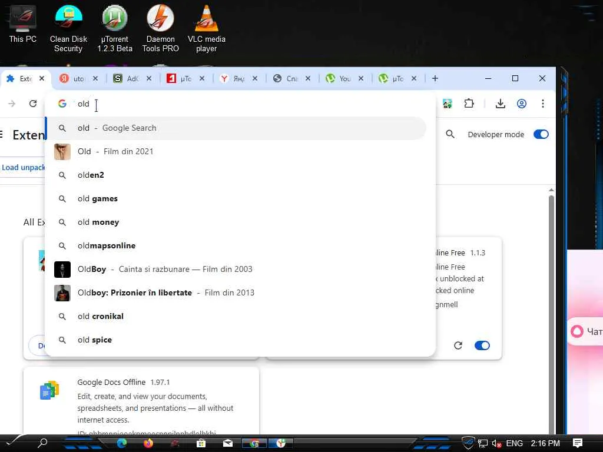Open the Chrome three-dot menu
This screenshot has height=452, width=603.
tap(542, 104)
